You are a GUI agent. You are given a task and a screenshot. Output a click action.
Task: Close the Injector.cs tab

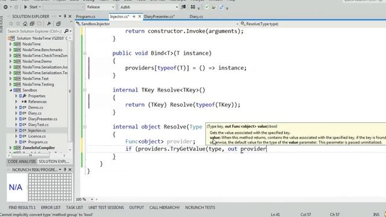(139, 16)
